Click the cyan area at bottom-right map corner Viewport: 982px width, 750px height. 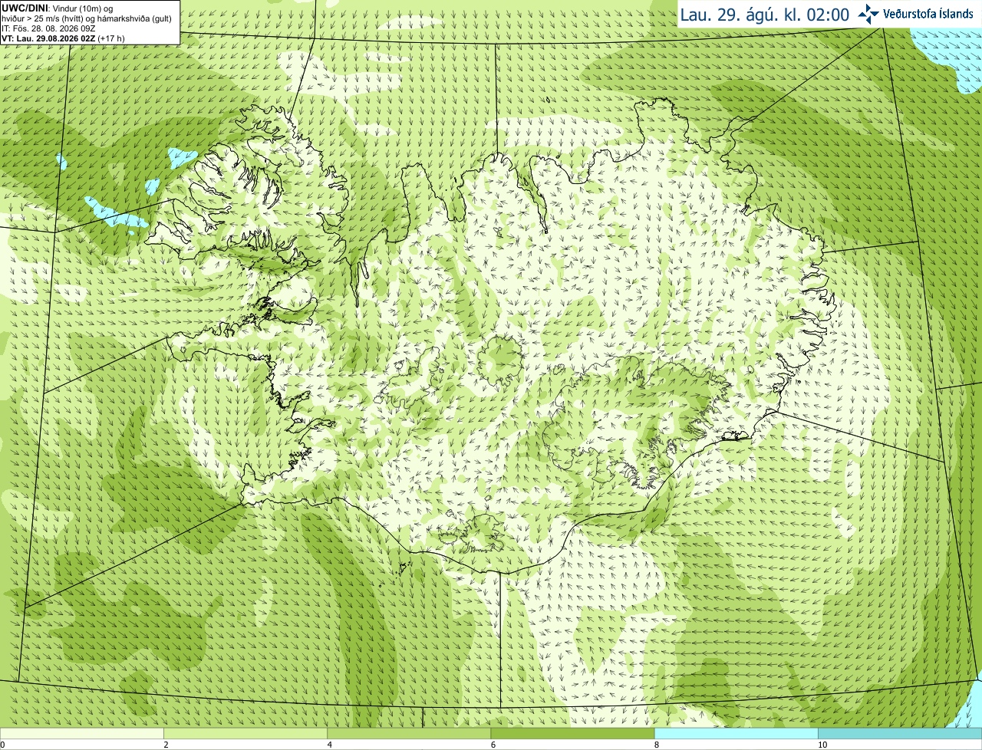coord(970,704)
